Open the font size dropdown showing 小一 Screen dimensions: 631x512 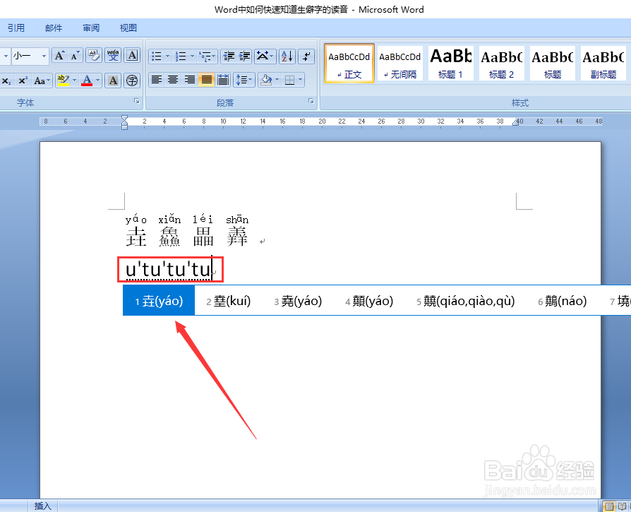pyautogui.click(x=44, y=56)
